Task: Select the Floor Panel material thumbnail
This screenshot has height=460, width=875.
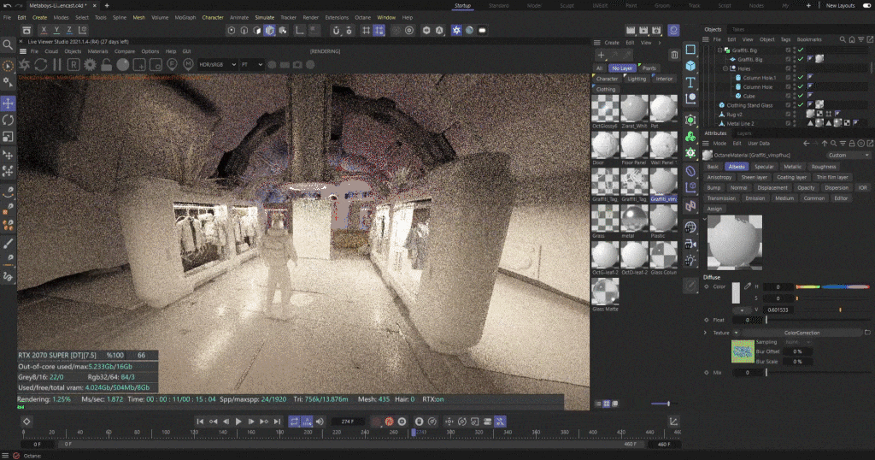Action: tap(632, 145)
